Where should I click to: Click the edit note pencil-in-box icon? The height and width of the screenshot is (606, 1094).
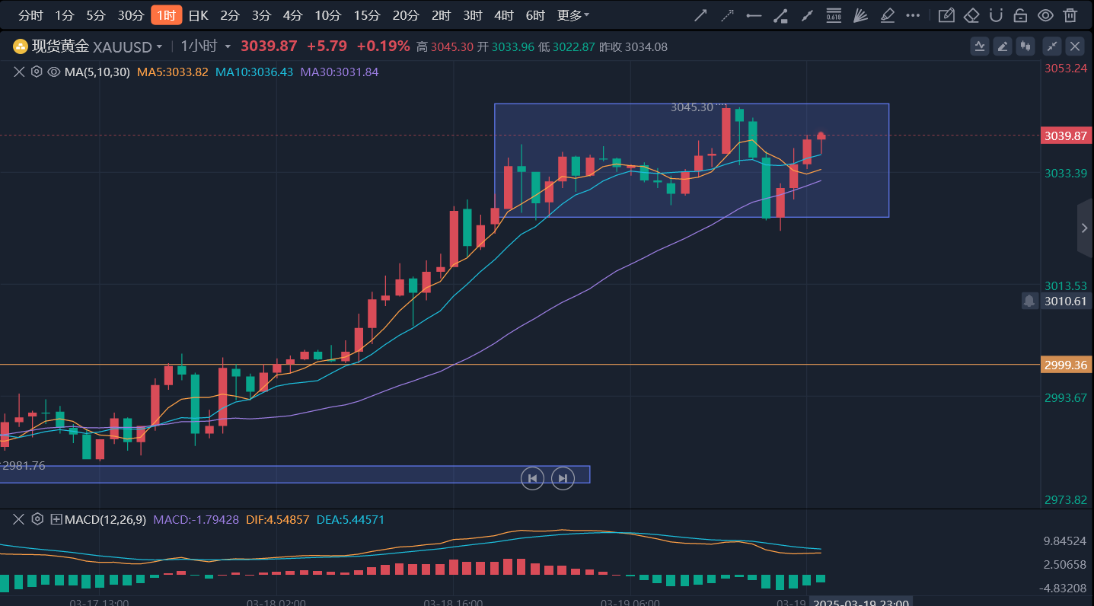(x=946, y=15)
